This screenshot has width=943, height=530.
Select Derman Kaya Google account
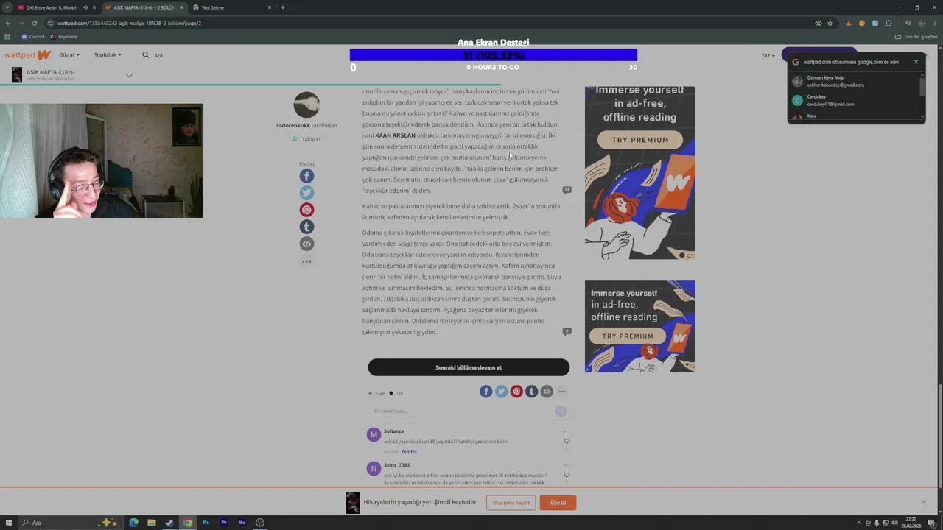[855, 81]
